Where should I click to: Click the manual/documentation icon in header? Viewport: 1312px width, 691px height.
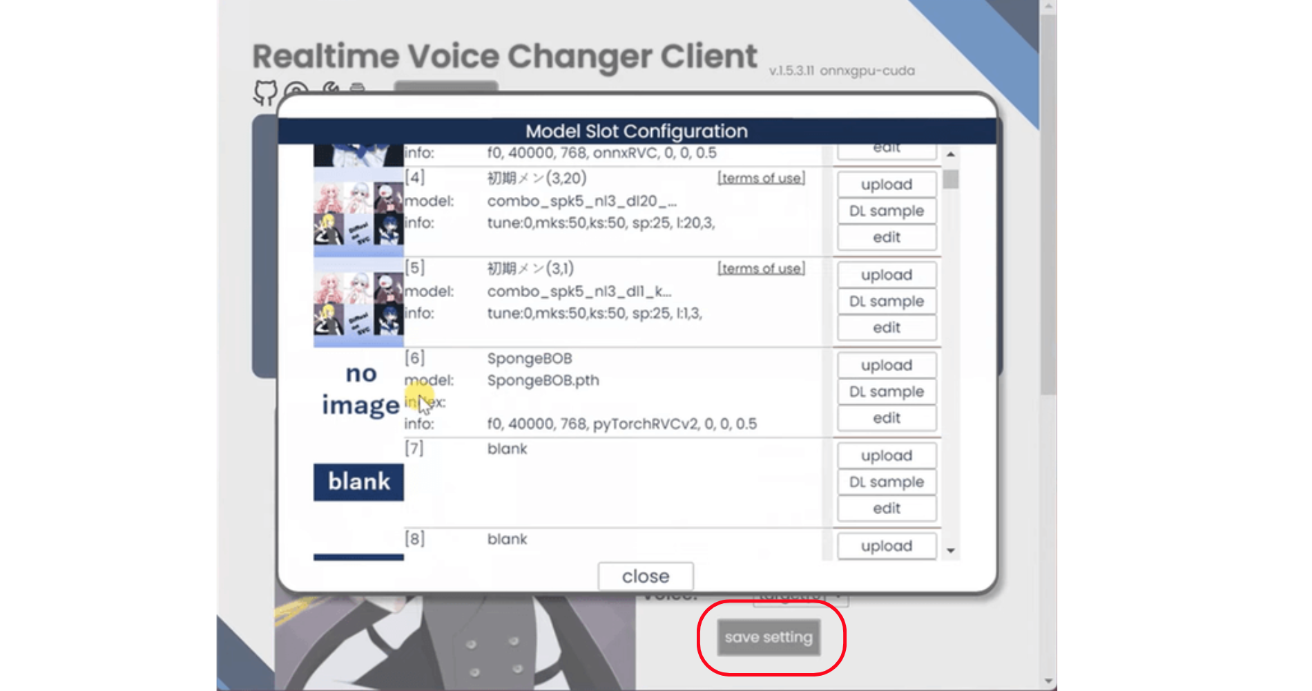pyautogui.click(x=296, y=90)
